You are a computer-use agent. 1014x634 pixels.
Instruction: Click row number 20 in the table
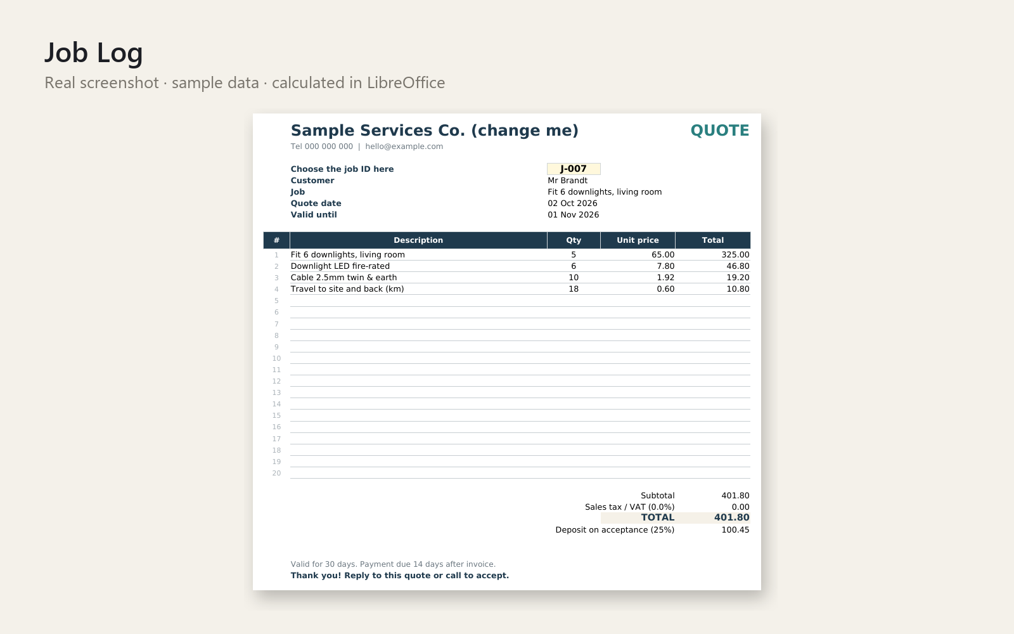[276, 474]
